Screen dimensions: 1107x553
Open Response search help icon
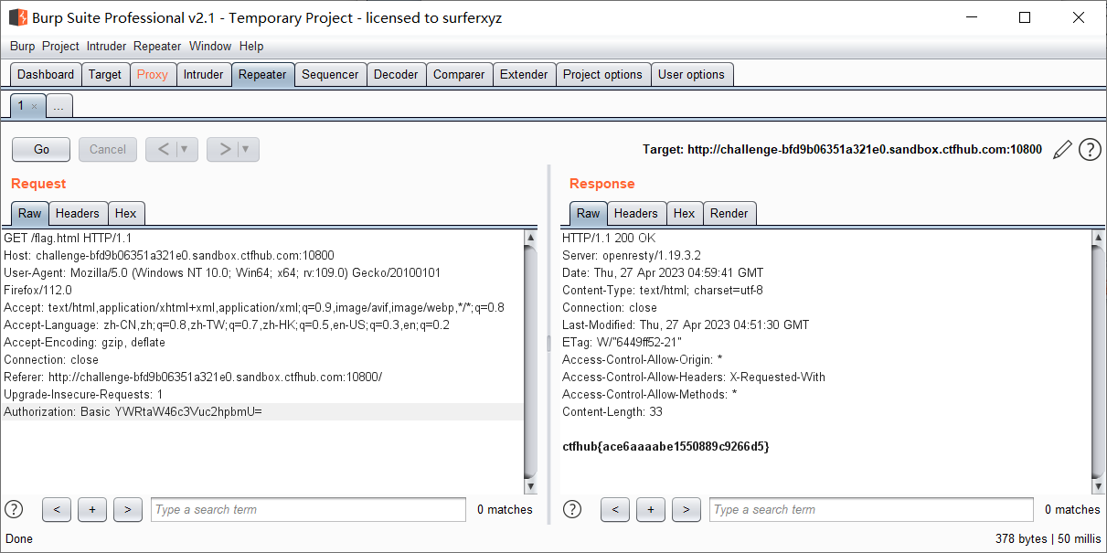(x=572, y=509)
